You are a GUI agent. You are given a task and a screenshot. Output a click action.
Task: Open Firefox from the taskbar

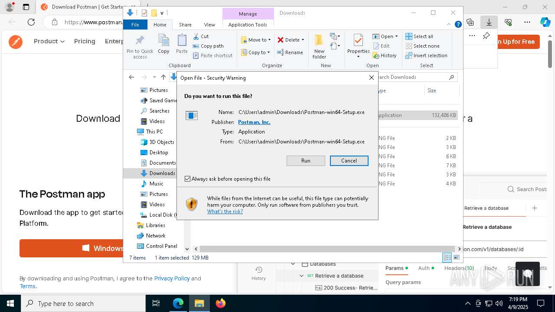(221, 303)
